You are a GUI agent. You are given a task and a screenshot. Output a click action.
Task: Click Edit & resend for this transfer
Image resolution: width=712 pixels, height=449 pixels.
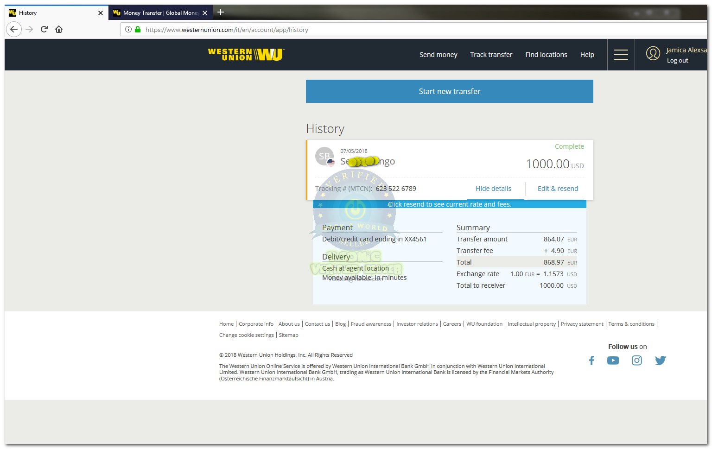[x=558, y=189]
